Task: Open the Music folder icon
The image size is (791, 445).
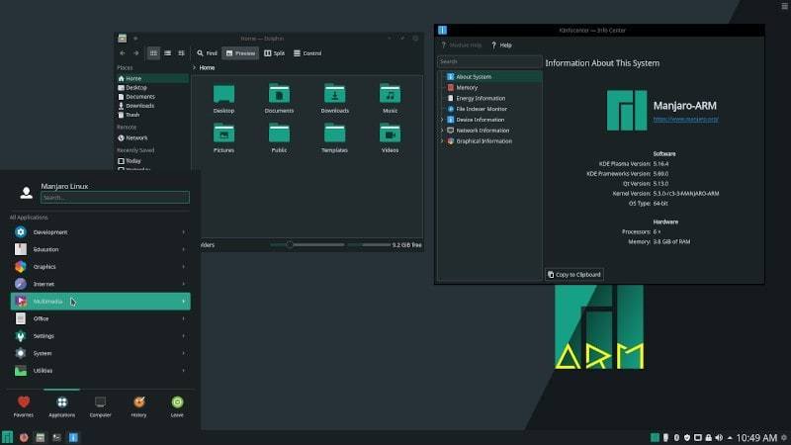Action: coord(390,95)
